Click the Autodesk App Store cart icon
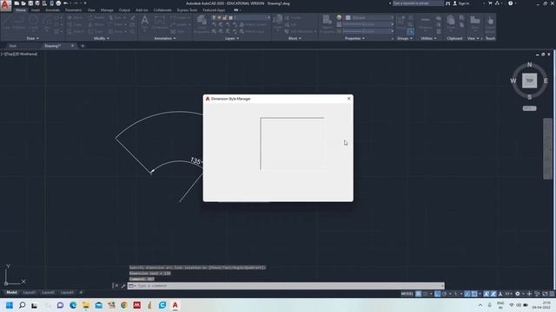 (x=490, y=3)
